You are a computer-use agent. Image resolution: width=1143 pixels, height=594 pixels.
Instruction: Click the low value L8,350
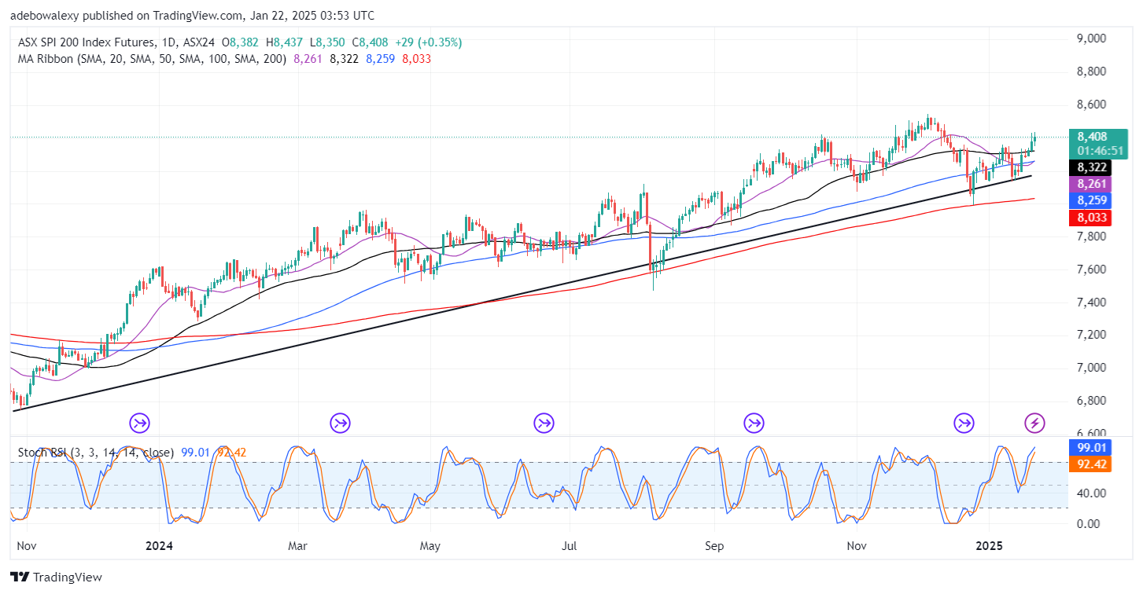326,42
